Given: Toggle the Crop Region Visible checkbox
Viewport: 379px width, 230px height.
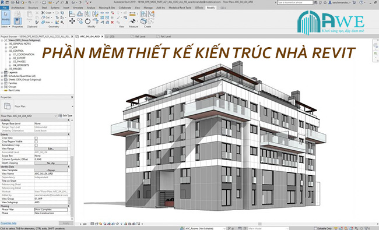Looking at the screenshot, I should coord(36,141).
